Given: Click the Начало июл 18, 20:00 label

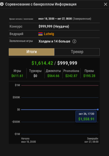Looking at the screenshot, I should [29, 140].
